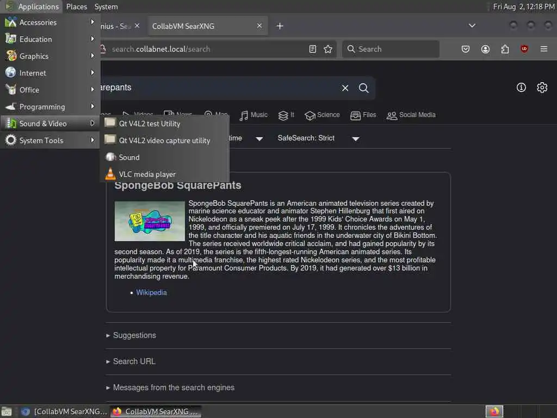The height and width of the screenshot is (418, 557).
Task: Open the System menu
Action: click(106, 7)
